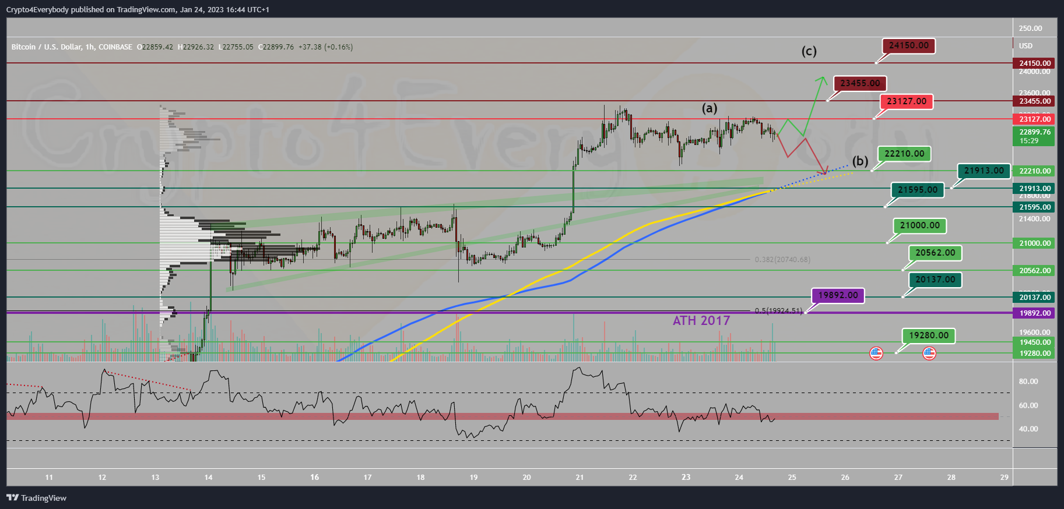Click date 23 on the time axis
The width and height of the screenshot is (1064, 509).
(686, 478)
